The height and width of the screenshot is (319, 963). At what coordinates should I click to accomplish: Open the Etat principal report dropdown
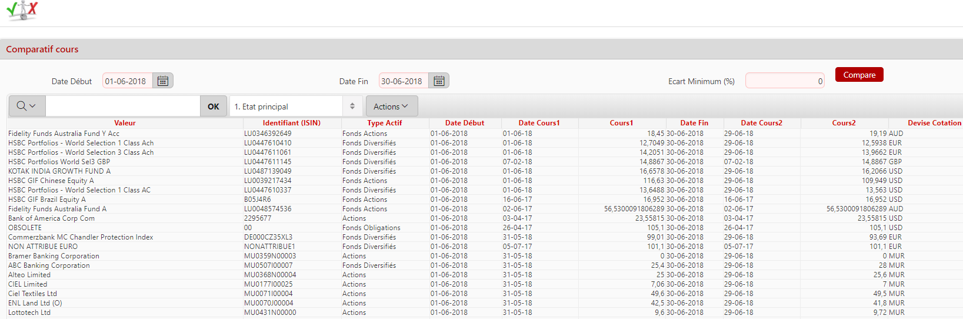[294, 107]
